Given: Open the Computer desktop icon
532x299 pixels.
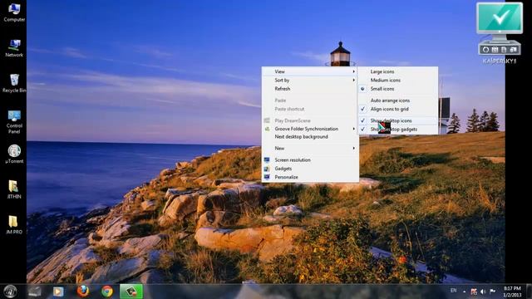Looking at the screenshot, I should 14,12.
